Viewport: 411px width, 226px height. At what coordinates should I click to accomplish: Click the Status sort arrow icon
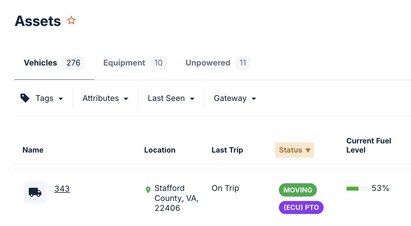308,150
